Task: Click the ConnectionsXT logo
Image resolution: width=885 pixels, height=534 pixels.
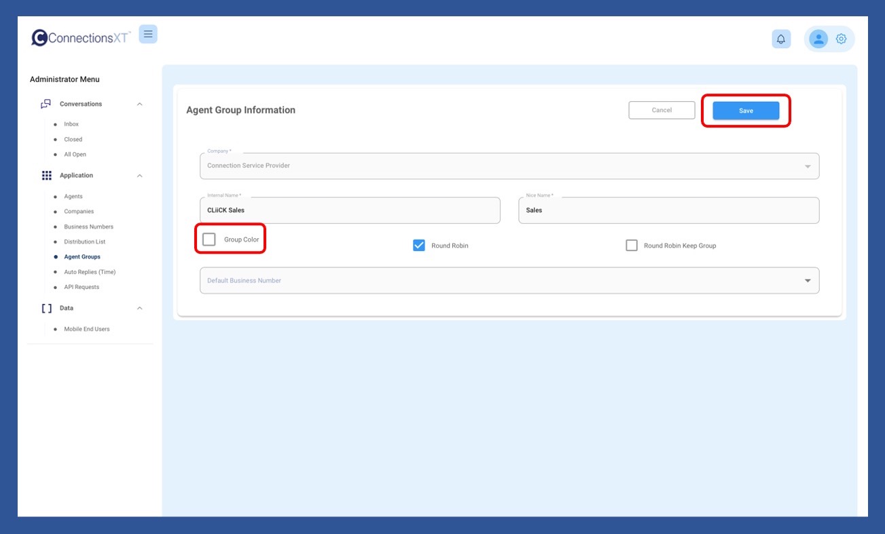Action: [82, 38]
